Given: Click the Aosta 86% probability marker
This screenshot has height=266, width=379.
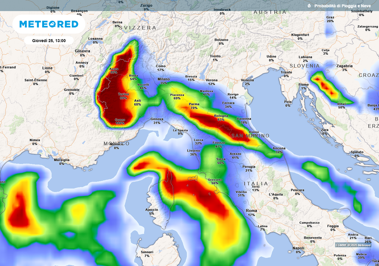Looking at the screenshot, I should point(114,70).
